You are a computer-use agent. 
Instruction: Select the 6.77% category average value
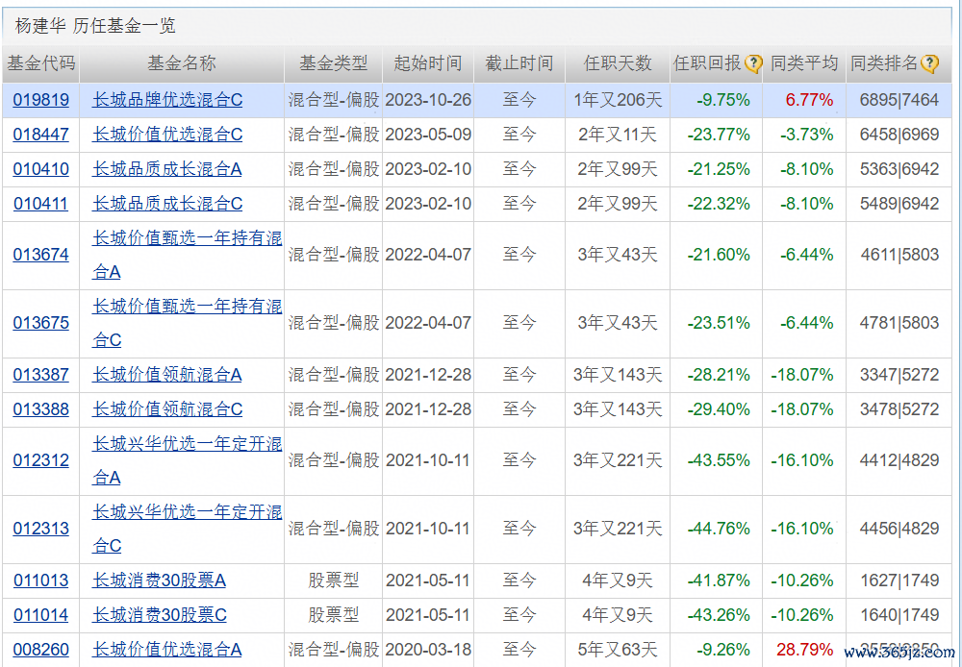(809, 100)
